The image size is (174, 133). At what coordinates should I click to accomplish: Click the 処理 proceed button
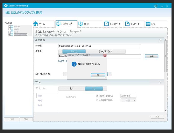point(157,117)
